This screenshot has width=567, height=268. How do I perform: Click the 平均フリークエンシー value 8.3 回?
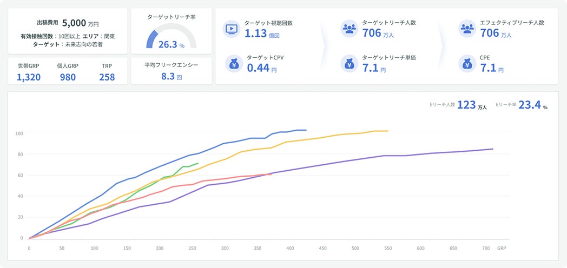pos(171,77)
